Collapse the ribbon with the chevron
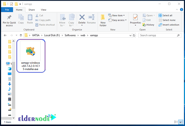Screen dimensions: 185x126 [x=177, y=10]
